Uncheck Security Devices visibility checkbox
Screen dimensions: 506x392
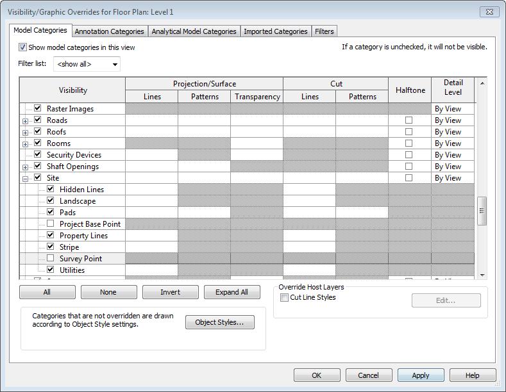(x=38, y=154)
